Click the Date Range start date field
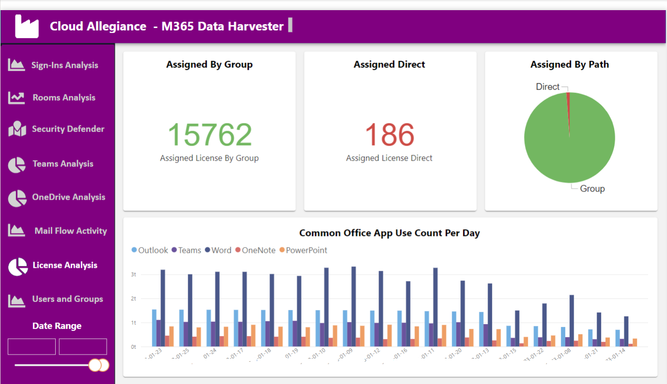 pos(32,347)
